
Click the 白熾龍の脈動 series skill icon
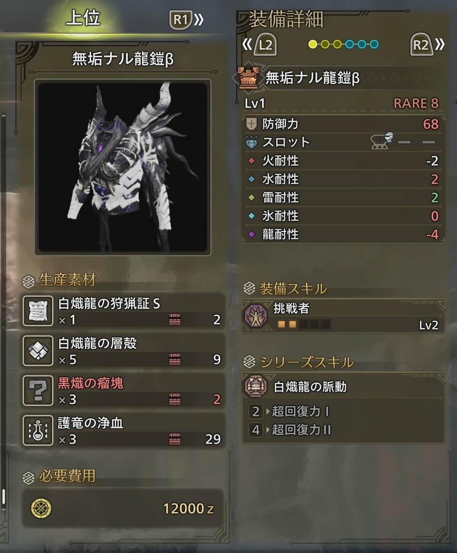[x=256, y=386]
